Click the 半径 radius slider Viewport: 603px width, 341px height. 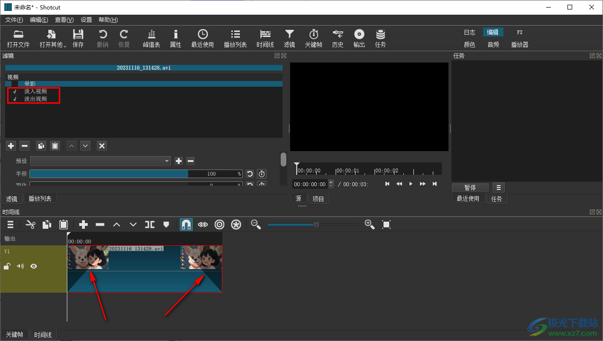136,174
